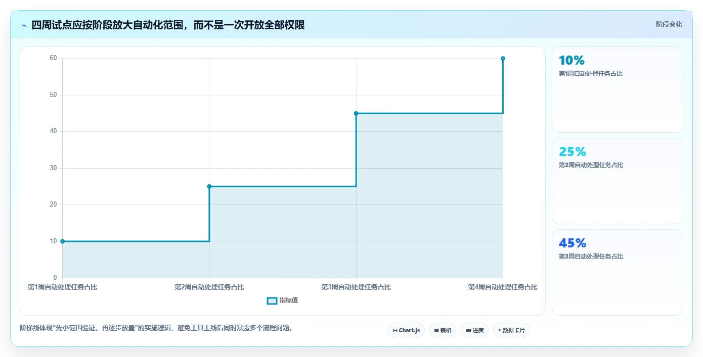
Task: Click the lightning icon beside the title
Action: (x=24, y=25)
